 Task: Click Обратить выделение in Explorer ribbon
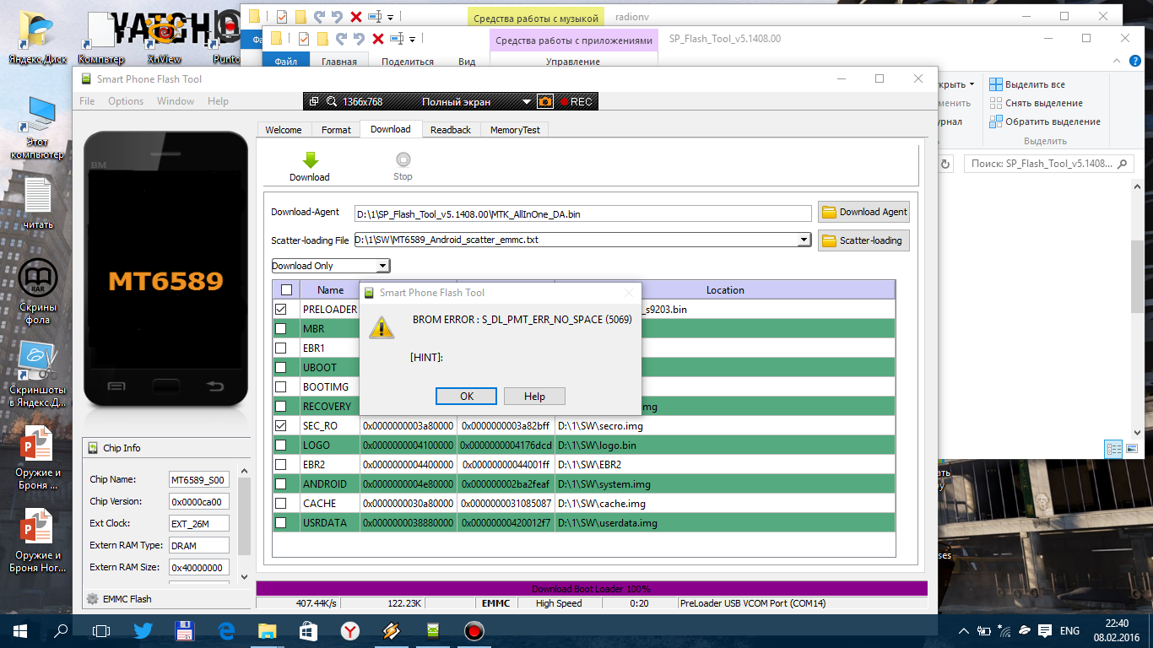1045,121
